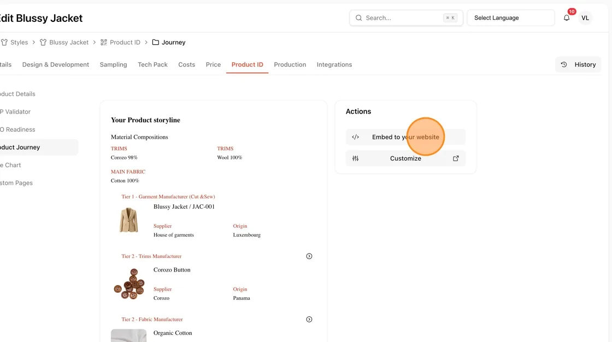The width and height of the screenshot is (612, 342).
Task: Expand the Tier 2 Trims Manufacturer arrow
Action: (309, 256)
